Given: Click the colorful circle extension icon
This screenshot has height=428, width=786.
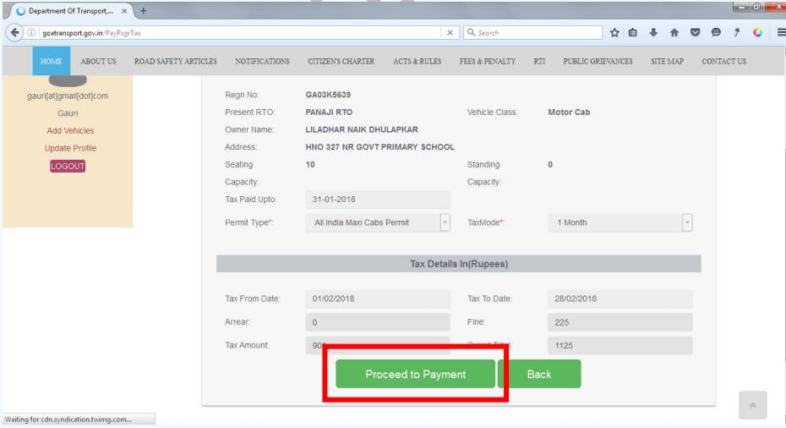Looking at the screenshot, I should pos(757,33).
